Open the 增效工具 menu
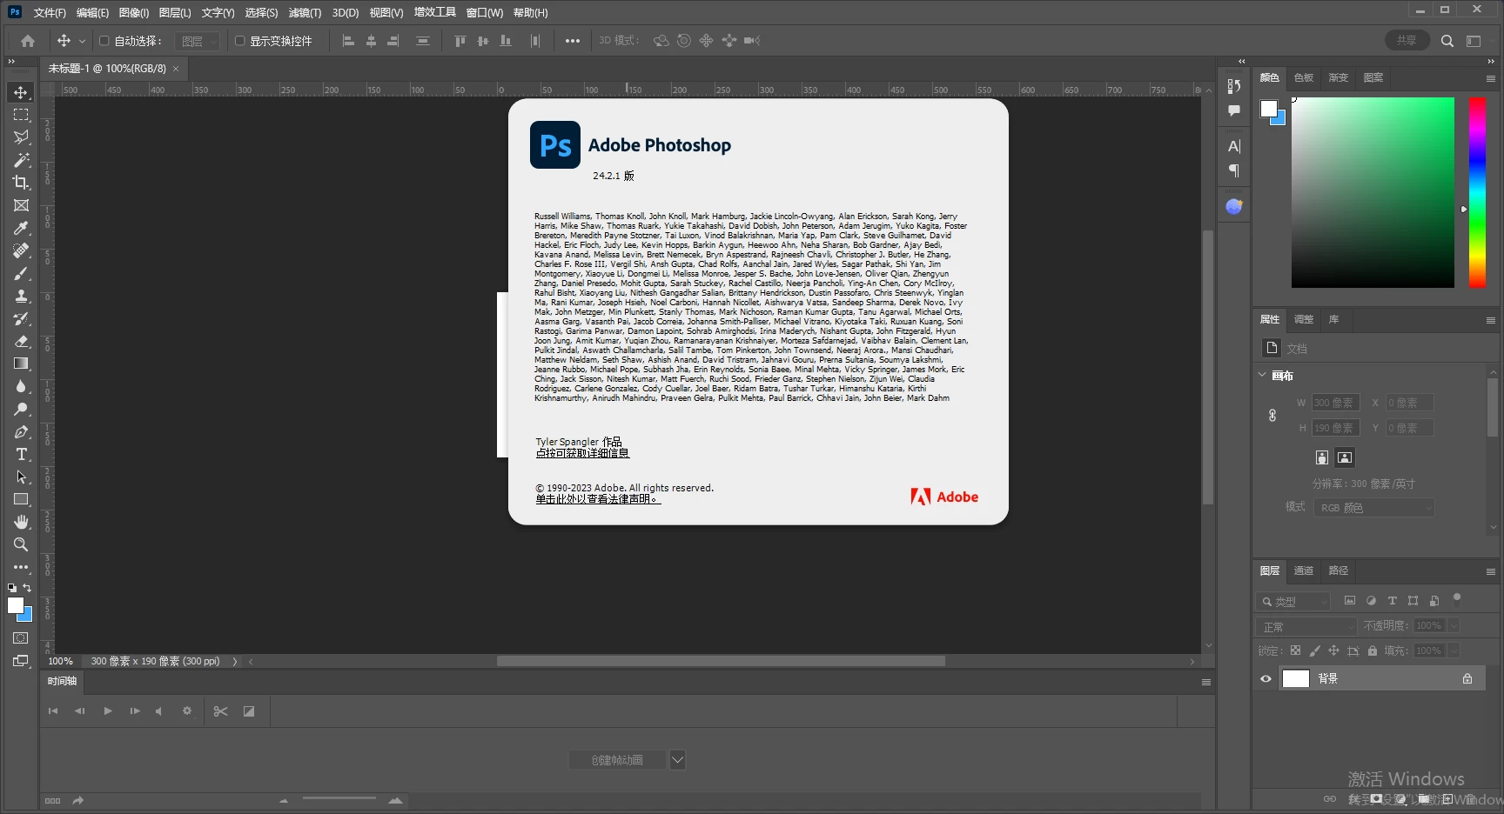Image resolution: width=1504 pixels, height=814 pixels. [x=434, y=12]
